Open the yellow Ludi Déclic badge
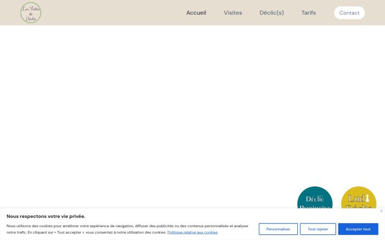This screenshot has height=240, width=385. 359,197
